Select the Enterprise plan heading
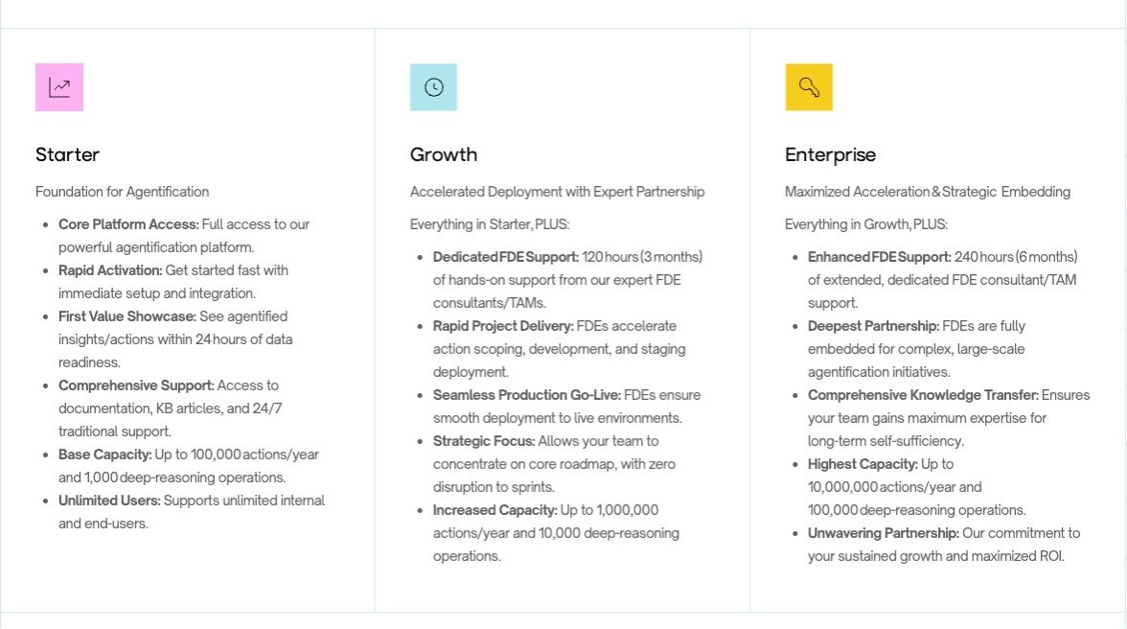The height and width of the screenshot is (629, 1127). (x=830, y=154)
